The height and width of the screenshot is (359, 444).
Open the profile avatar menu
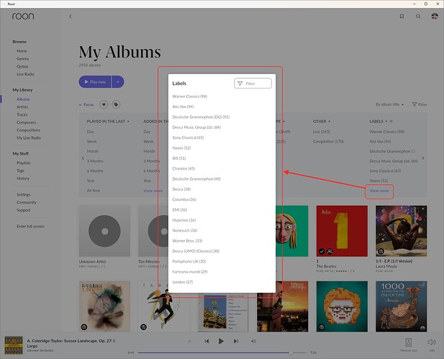(435, 16)
